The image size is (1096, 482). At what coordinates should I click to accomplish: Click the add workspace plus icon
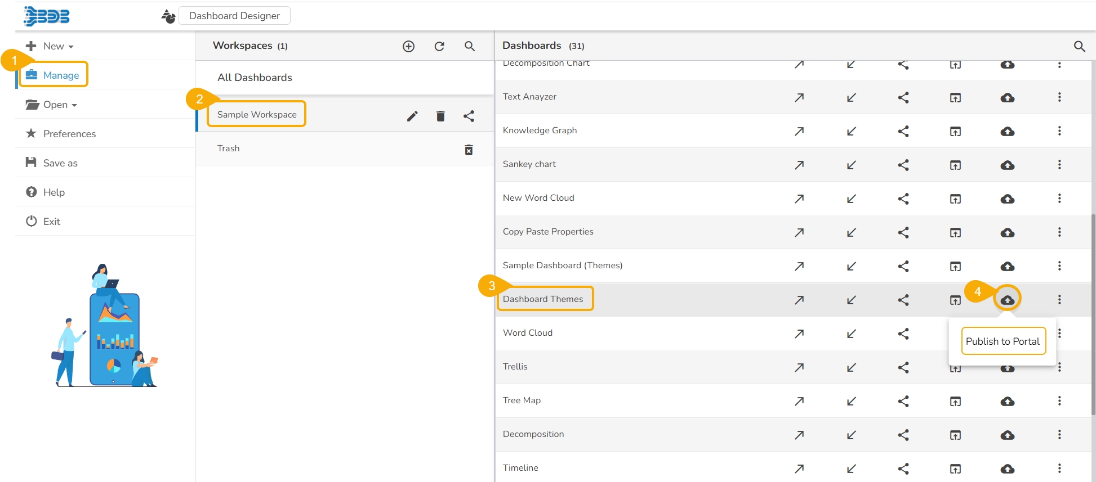coord(408,46)
